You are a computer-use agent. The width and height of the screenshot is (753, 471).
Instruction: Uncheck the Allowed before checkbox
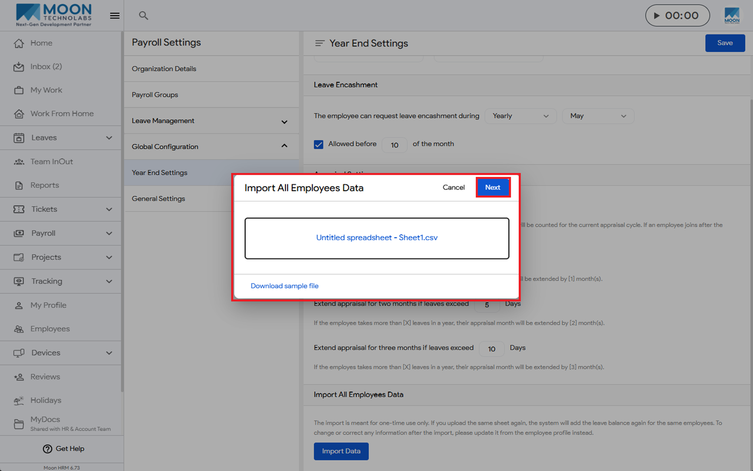(x=318, y=144)
